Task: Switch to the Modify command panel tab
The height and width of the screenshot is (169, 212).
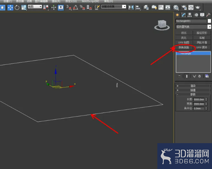Action: coord(184,15)
